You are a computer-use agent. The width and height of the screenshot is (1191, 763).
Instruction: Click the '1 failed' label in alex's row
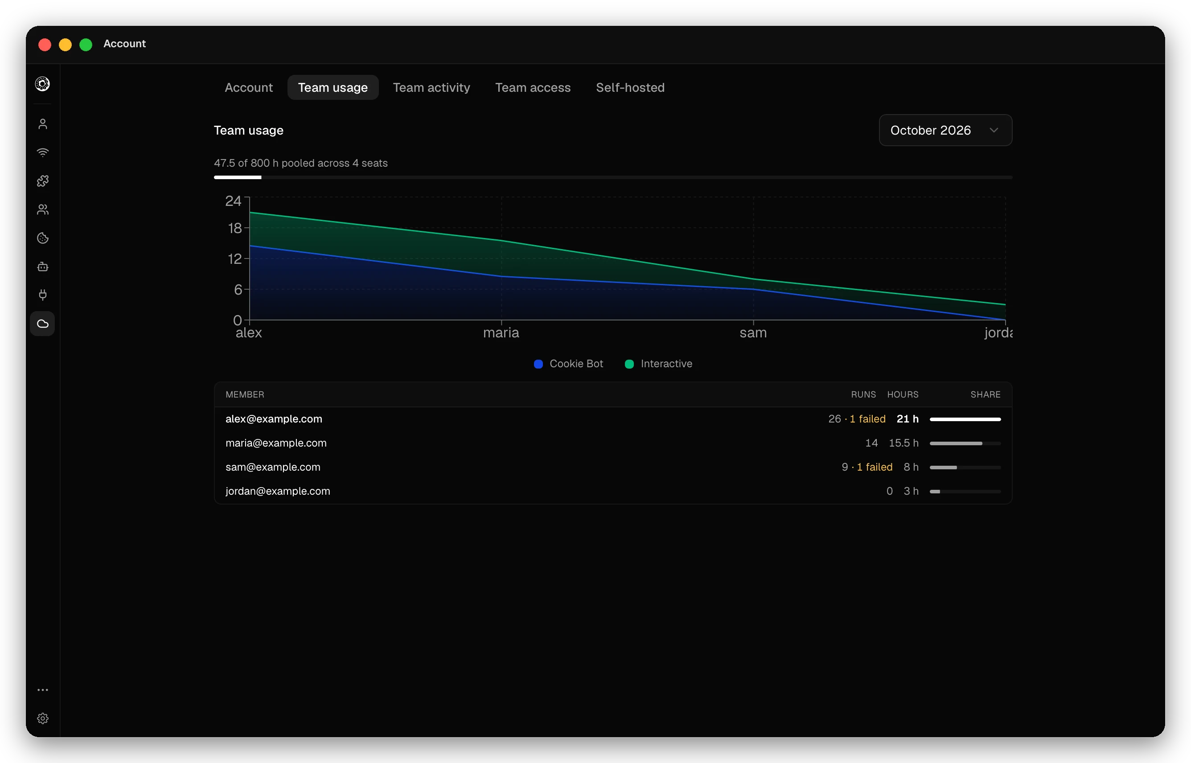867,418
